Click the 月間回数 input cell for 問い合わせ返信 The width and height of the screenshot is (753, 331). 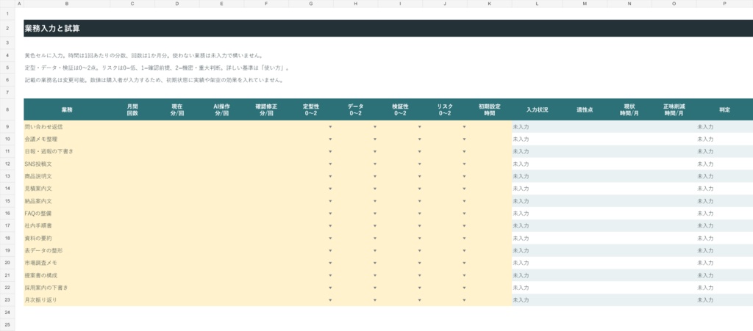pyautogui.click(x=132, y=127)
